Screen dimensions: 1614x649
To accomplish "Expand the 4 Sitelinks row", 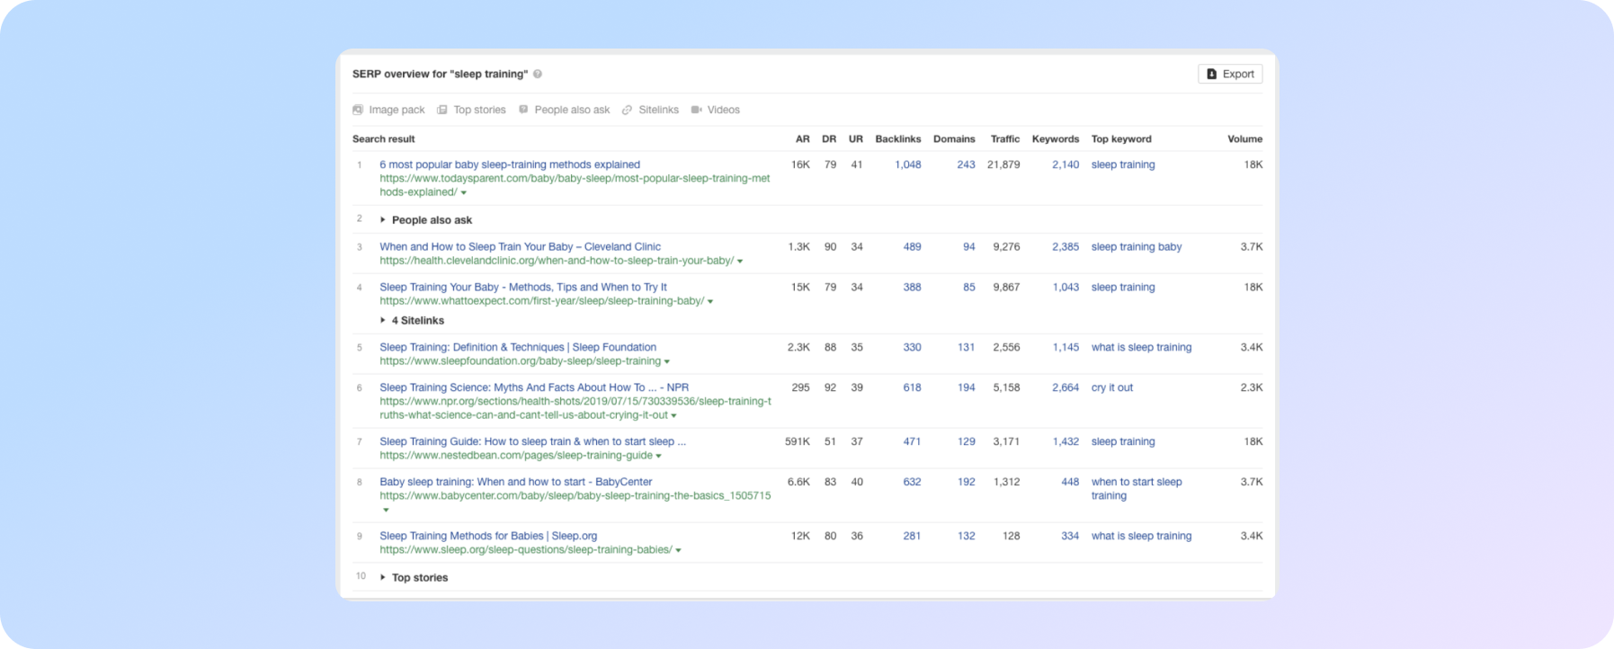I will coord(383,321).
